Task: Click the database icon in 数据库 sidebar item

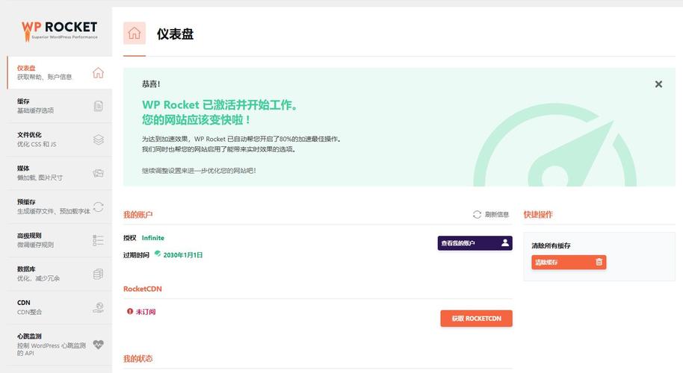Action: [x=99, y=274]
